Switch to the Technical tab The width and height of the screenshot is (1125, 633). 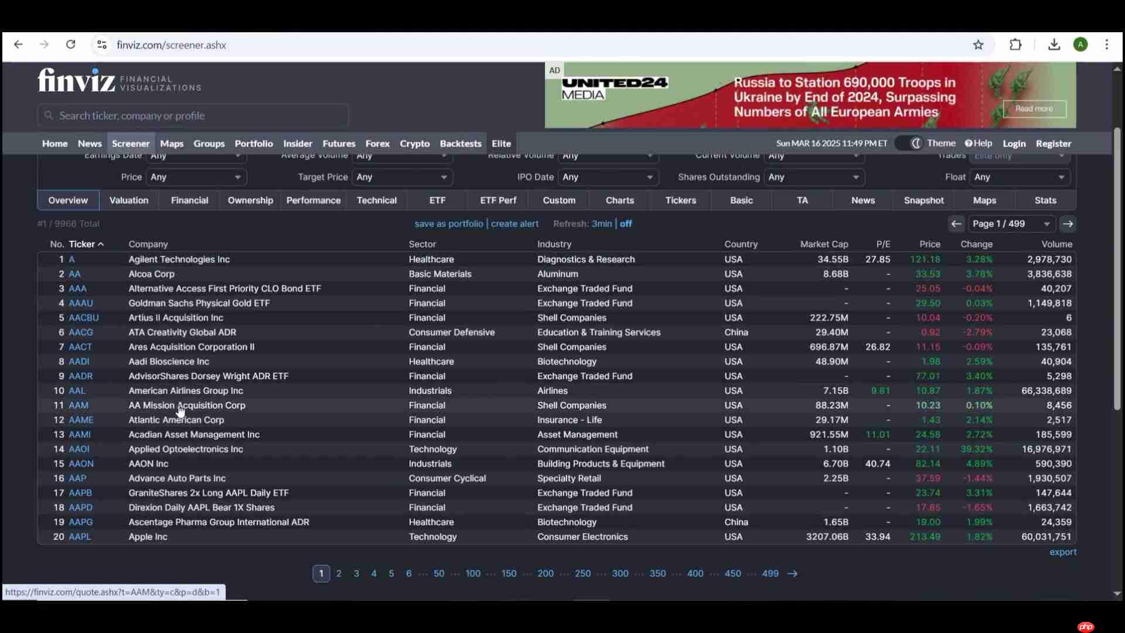point(377,200)
